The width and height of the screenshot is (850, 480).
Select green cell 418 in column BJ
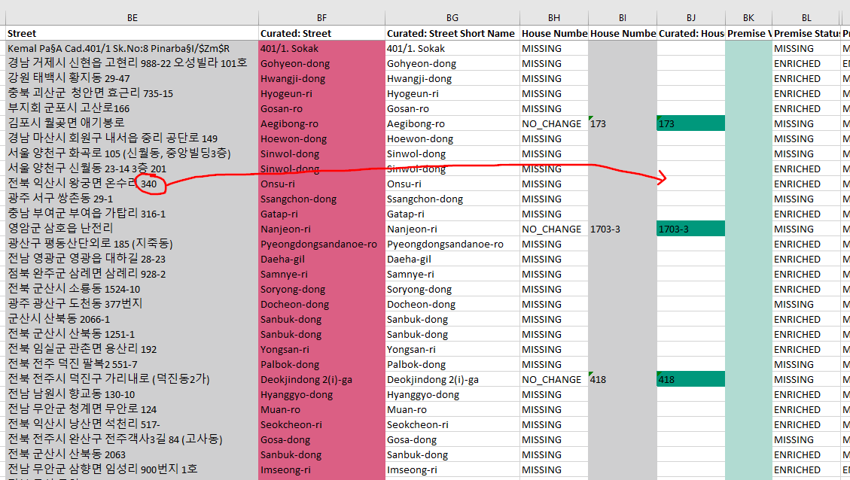pos(690,379)
